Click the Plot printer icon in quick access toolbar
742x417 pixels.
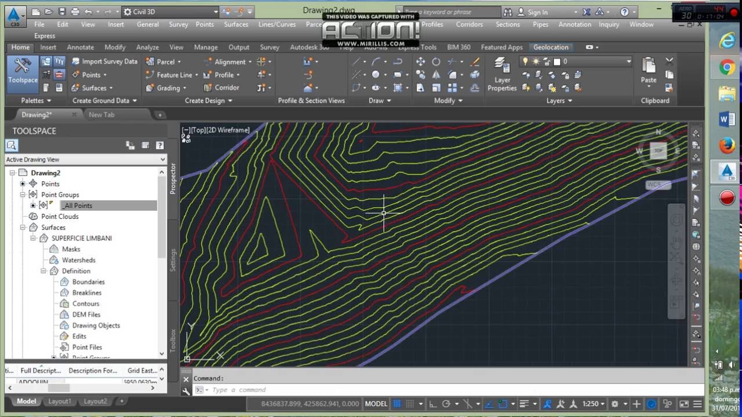[75, 12]
